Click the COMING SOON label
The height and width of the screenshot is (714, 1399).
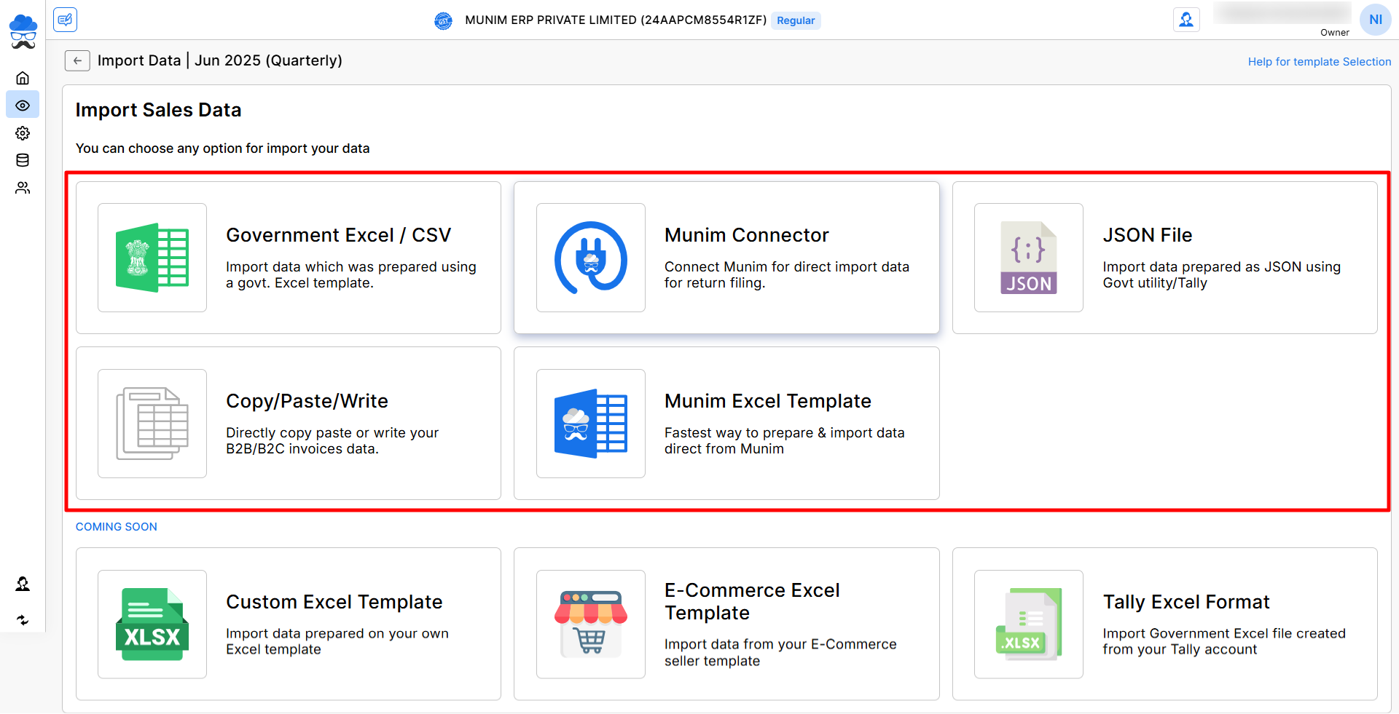tap(117, 526)
